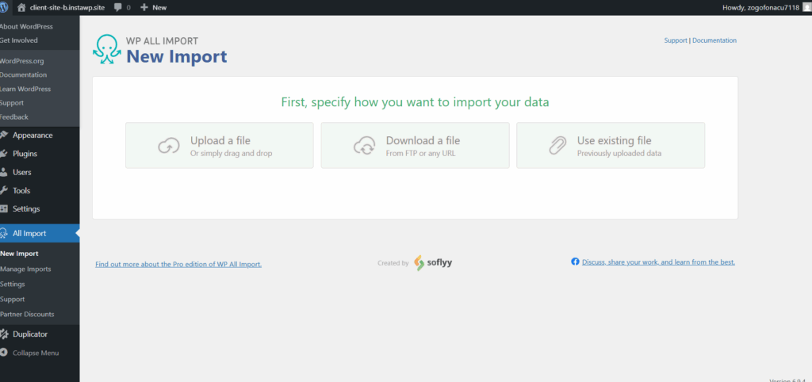The height and width of the screenshot is (382, 812).
Task: Click the Soflyy logo
Action: coord(434,263)
